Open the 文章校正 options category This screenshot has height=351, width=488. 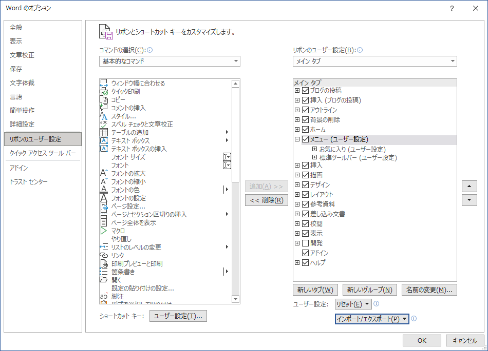click(43, 55)
